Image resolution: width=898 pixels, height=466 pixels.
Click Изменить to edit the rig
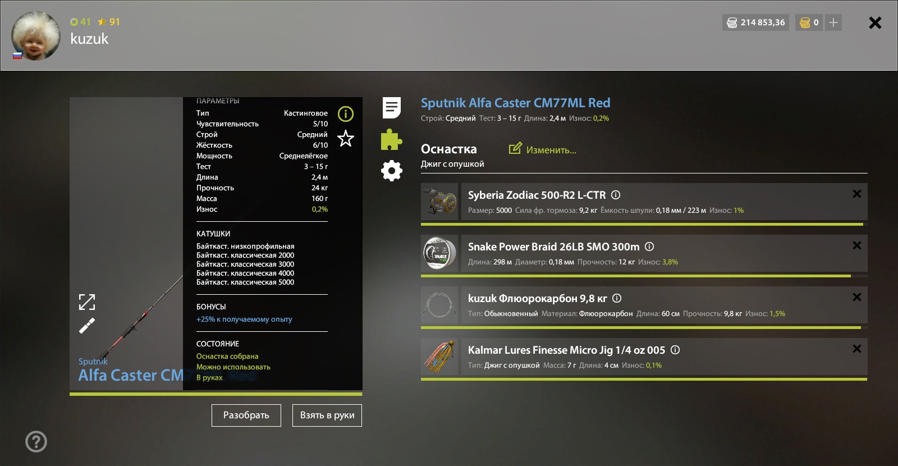pos(543,149)
